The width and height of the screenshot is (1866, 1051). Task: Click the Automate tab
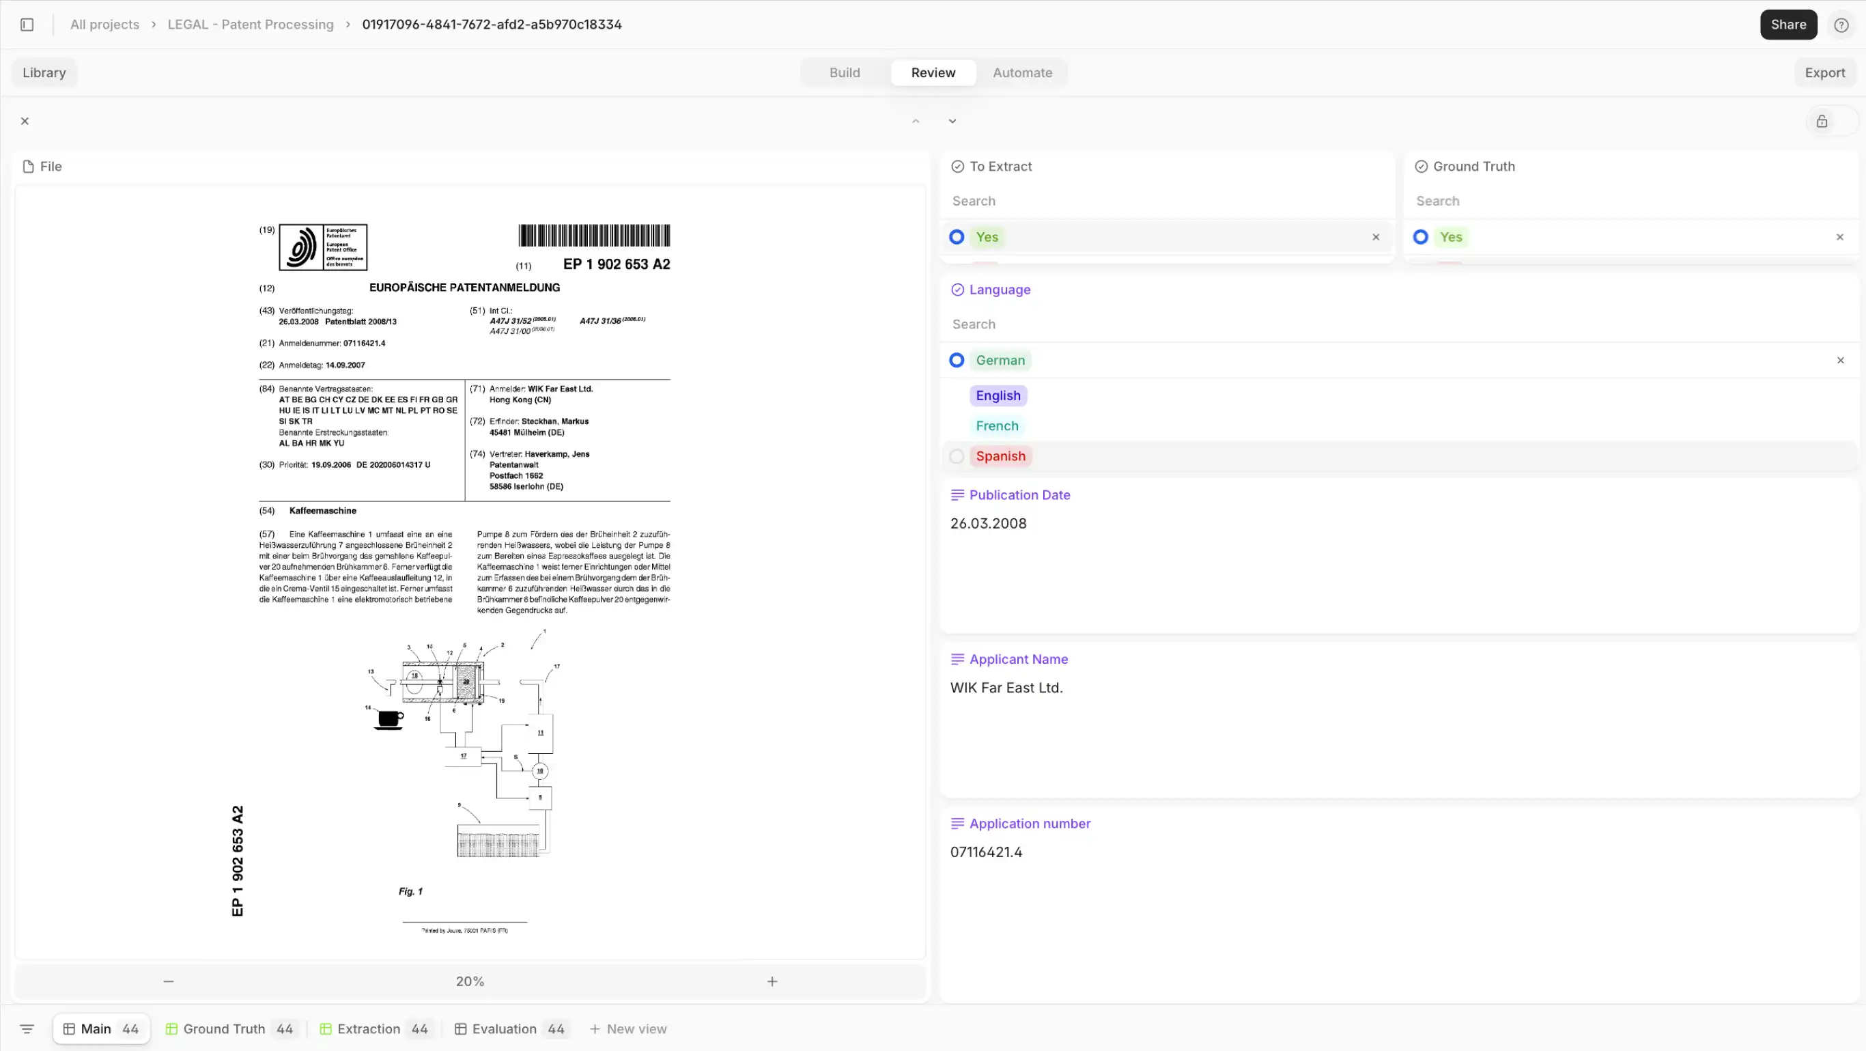pos(1021,72)
